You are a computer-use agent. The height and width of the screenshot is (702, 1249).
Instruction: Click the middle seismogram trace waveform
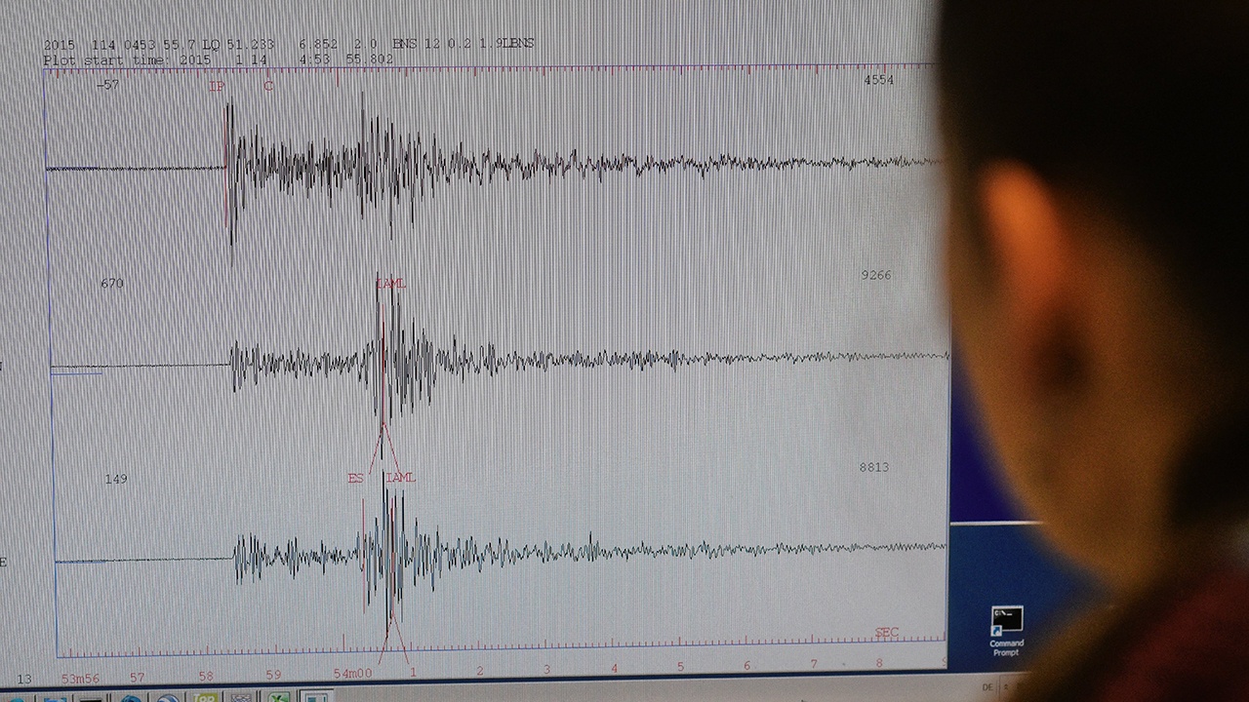(498, 363)
